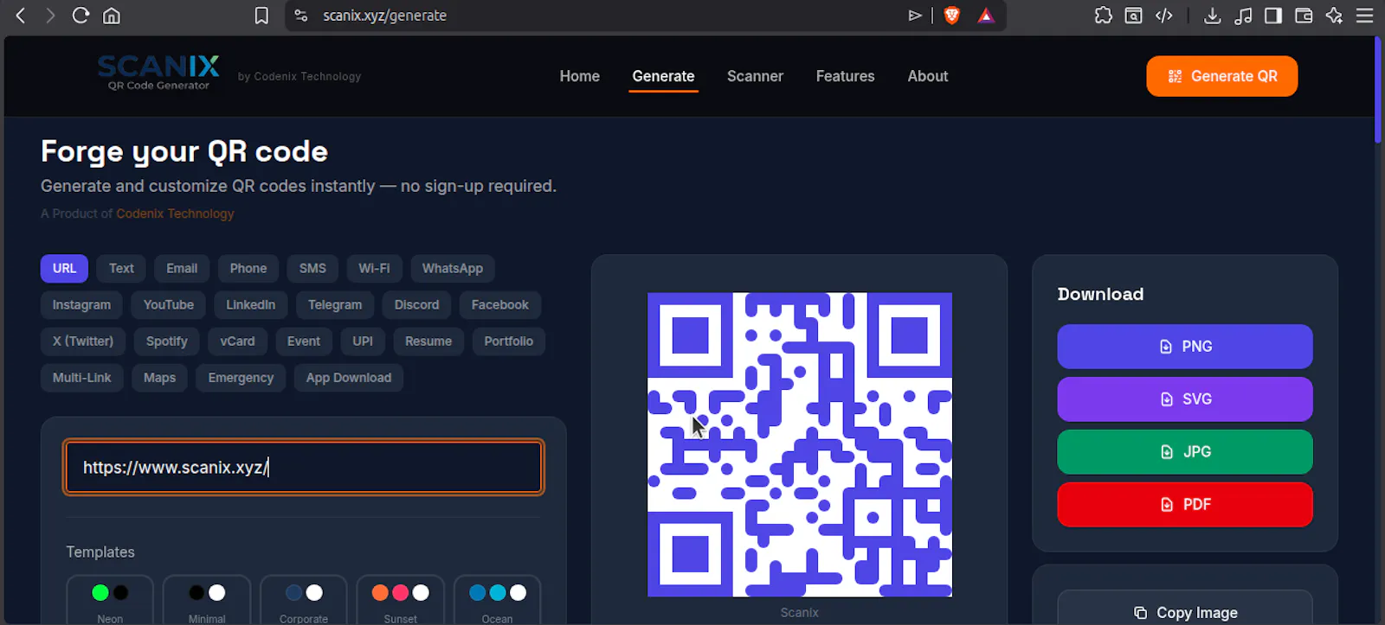This screenshot has width=1385, height=625.
Task: Choose the Event QR type
Action: [x=304, y=341]
